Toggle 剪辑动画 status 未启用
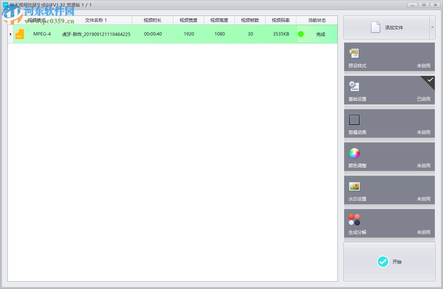This screenshot has height=289, width=443. 423,132
